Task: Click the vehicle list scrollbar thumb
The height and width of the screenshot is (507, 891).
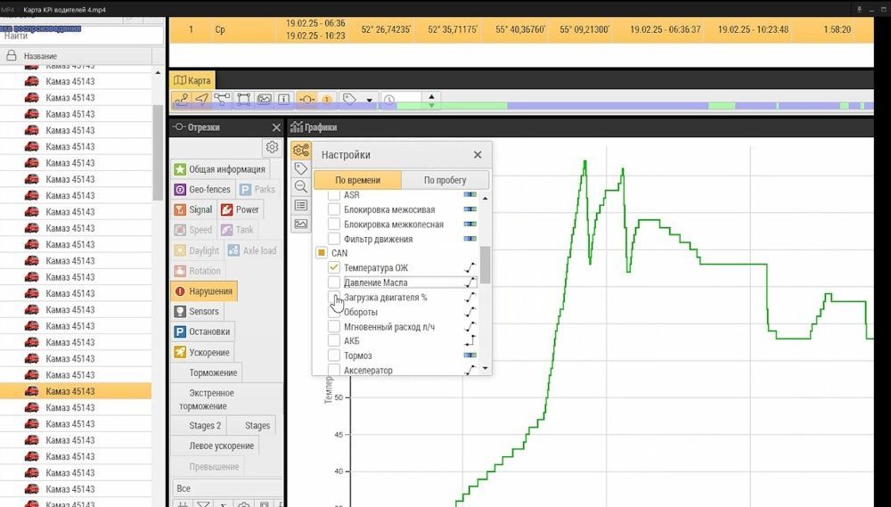Action: (x=158, y=152)
